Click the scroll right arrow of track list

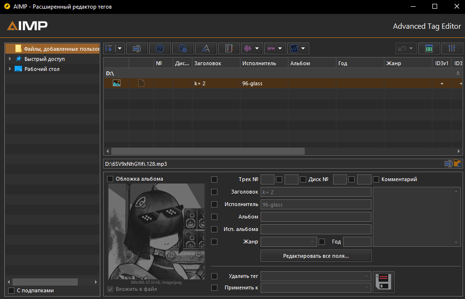tap(459, 151)
